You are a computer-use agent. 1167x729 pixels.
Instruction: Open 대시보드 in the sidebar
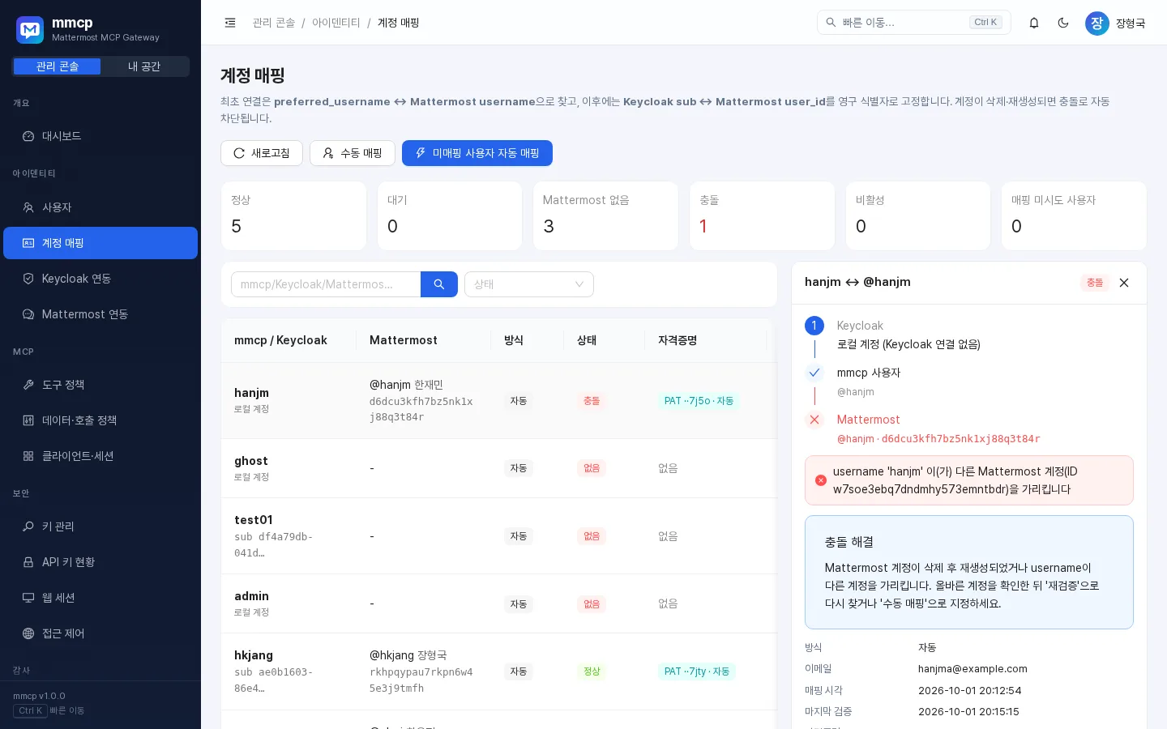[100, 136]
